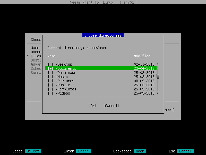Select the Summary step in wizard sidebar
The width and height of the screenshot is (206, 155).
coord(36,73)
